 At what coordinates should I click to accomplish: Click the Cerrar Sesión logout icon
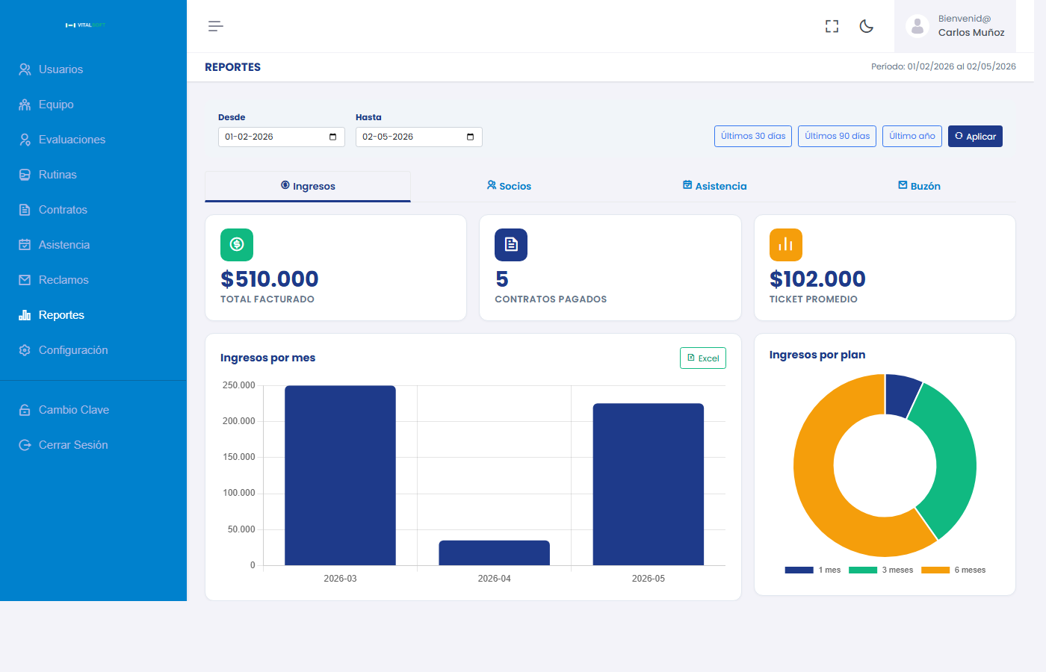(x=25, y=445)
